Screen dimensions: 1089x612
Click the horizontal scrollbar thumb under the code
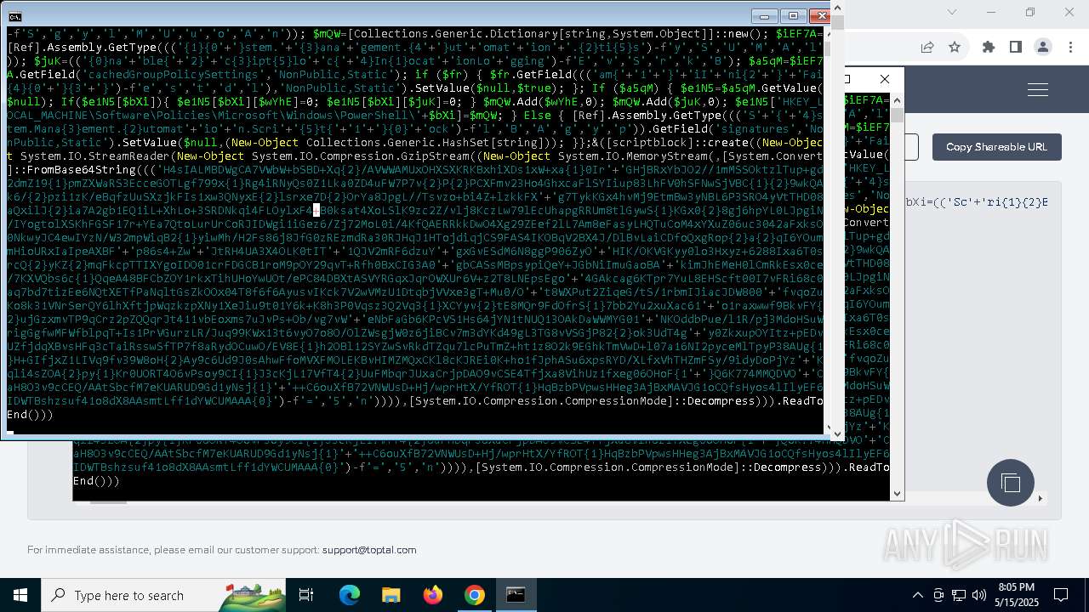(108, 501)
